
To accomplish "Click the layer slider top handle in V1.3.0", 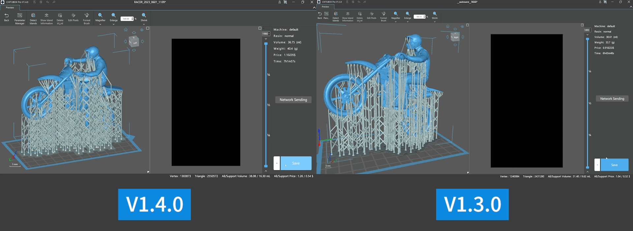I will tap(587, 39).
